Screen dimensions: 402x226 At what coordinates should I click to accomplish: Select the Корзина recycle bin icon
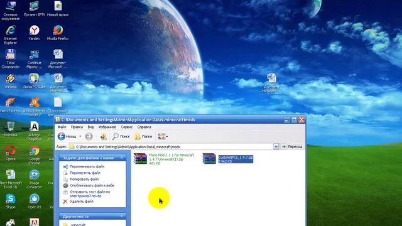(x=11, y=129)
